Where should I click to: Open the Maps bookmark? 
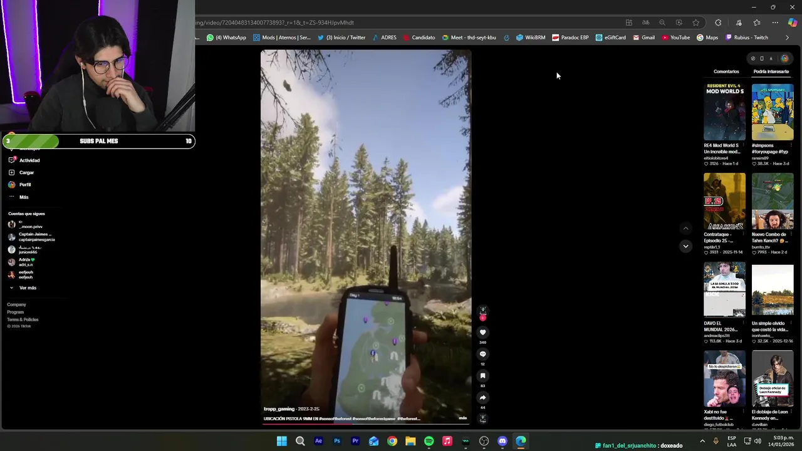(x=707, y=38)
